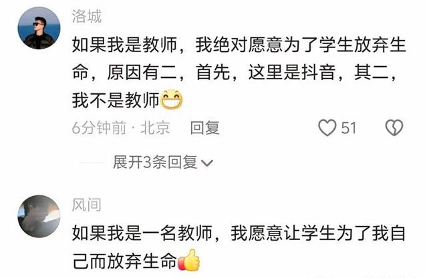Tap the thumbs-up emoji in 风间's comment
Image resolution: width=425 pixels, height=278 pixels.
pyautogui.click(x=188, y=260)
